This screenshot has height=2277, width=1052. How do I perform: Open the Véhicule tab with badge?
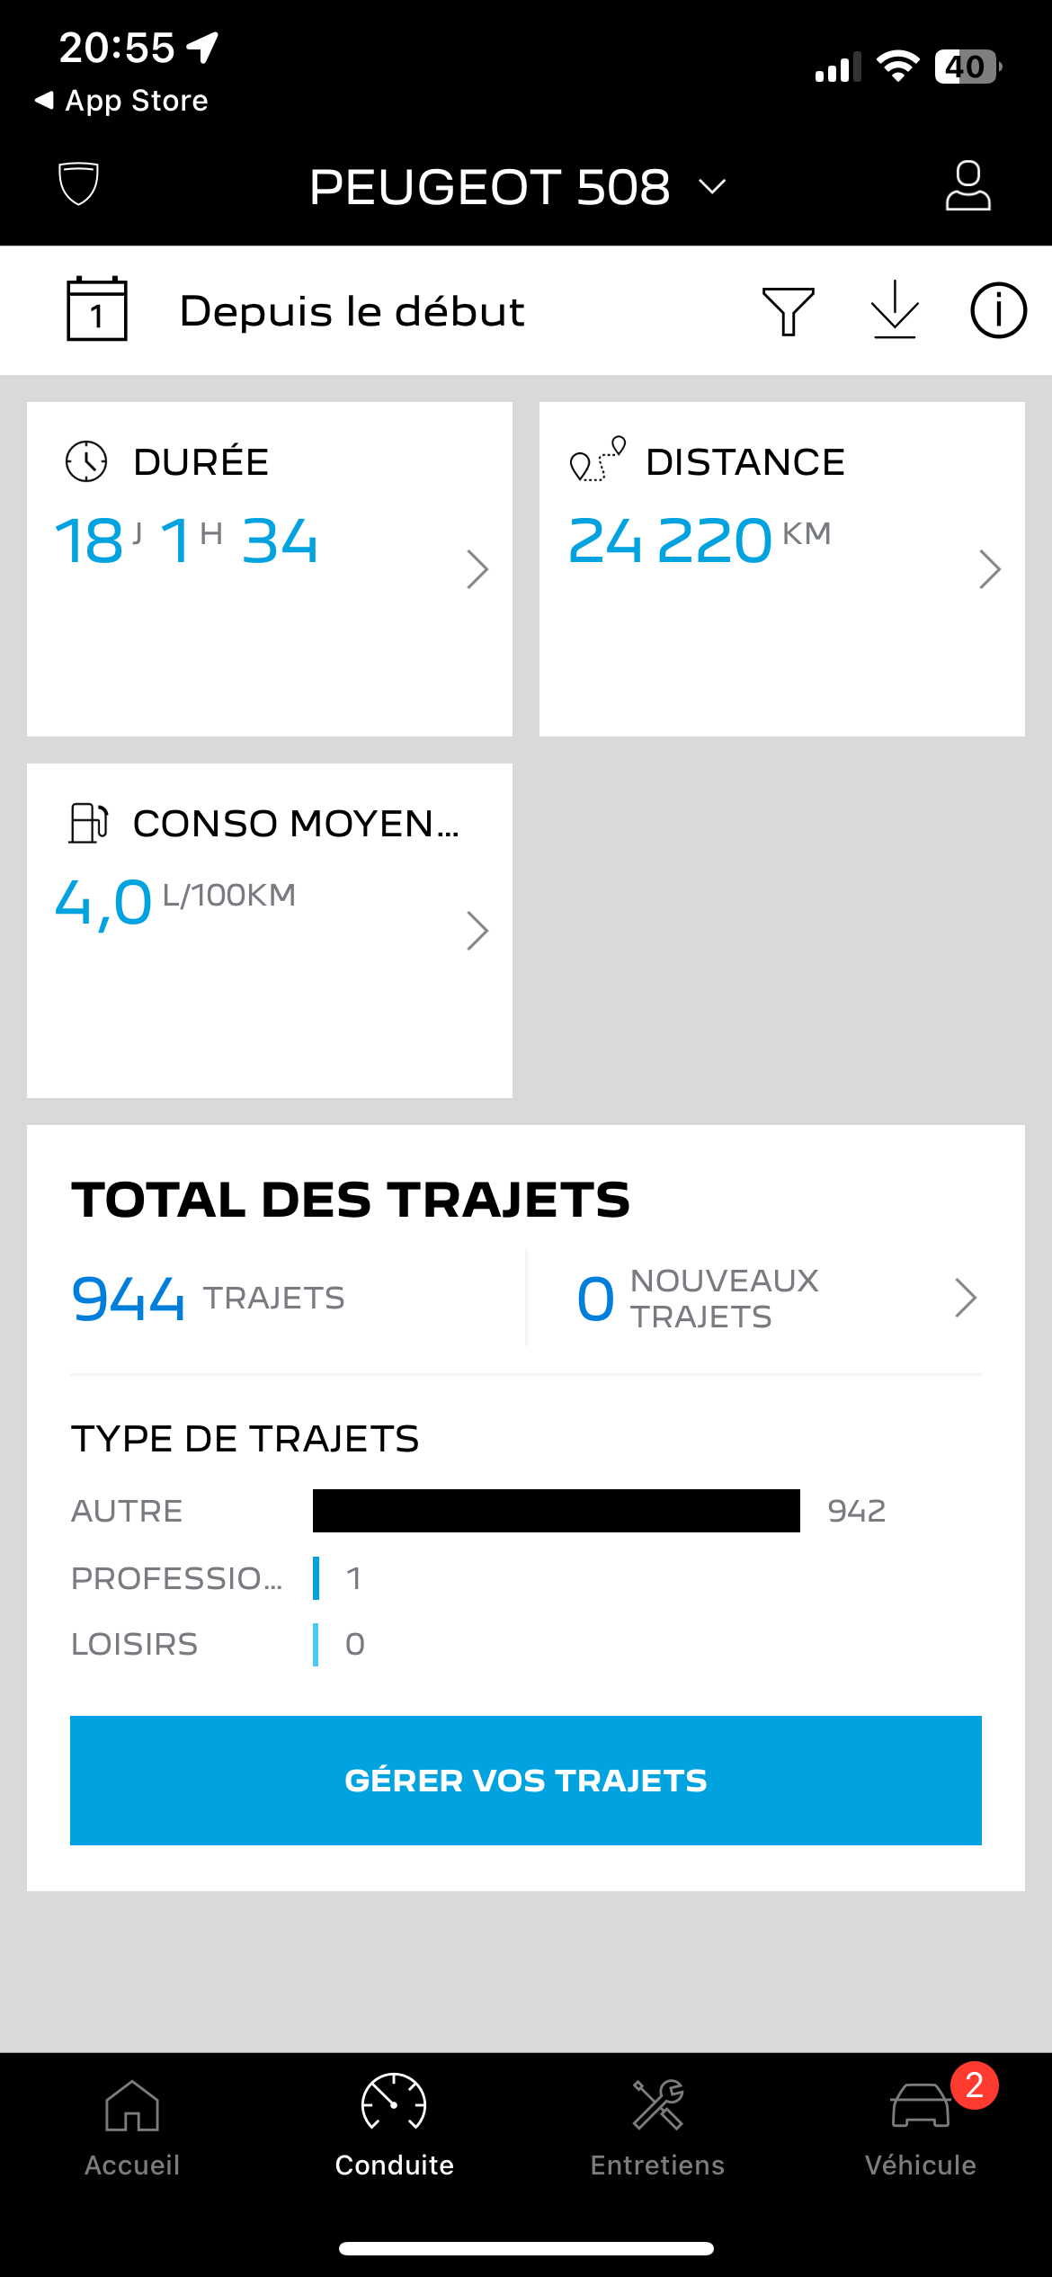920,2127
